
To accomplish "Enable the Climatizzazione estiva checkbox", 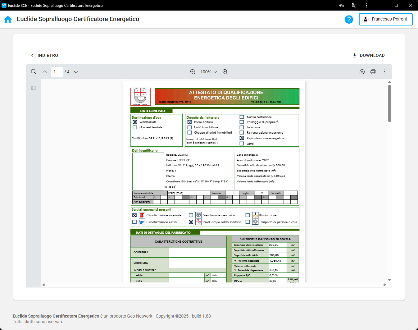I will point(134,222).
